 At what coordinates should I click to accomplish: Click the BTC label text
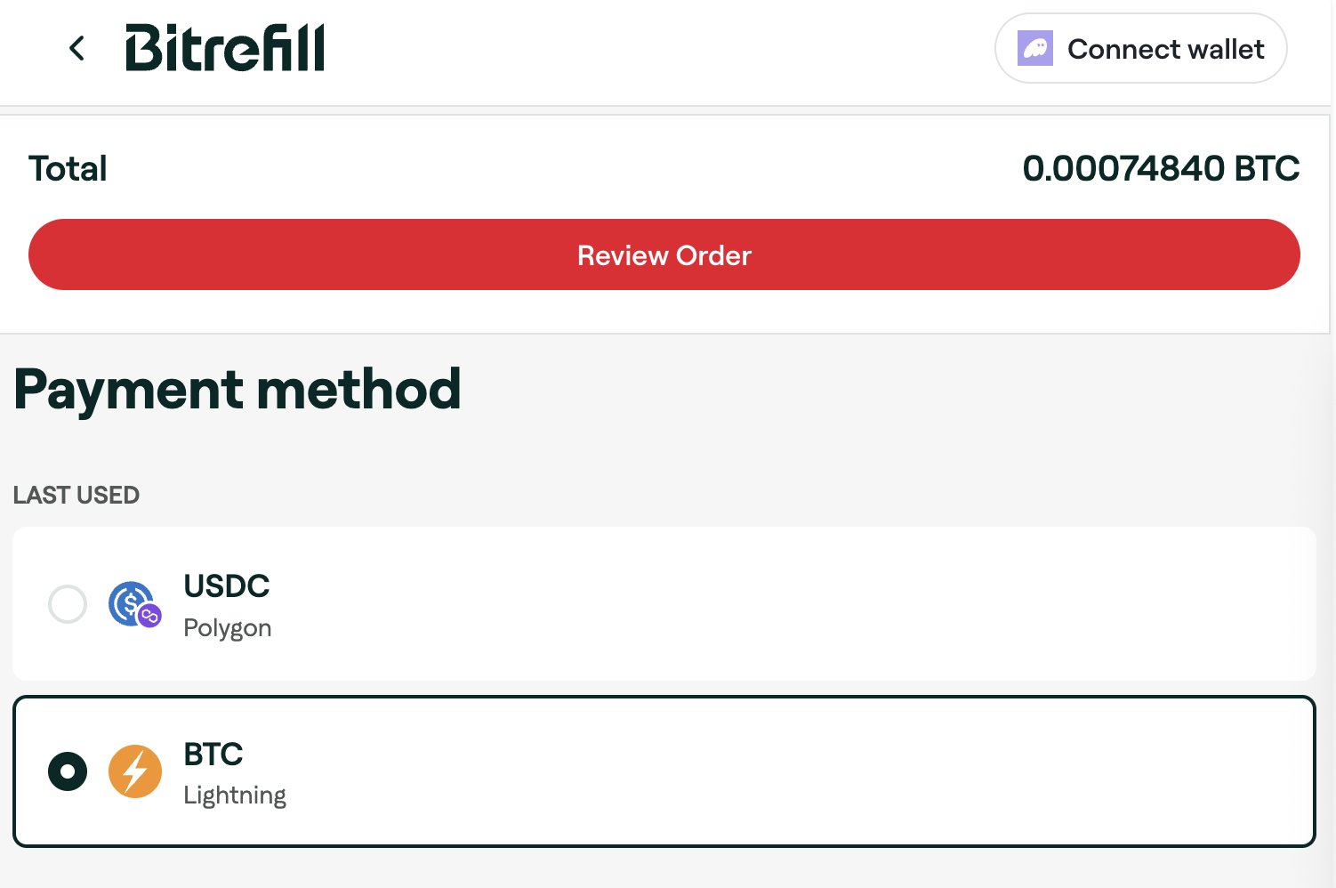tap(213, 755)
